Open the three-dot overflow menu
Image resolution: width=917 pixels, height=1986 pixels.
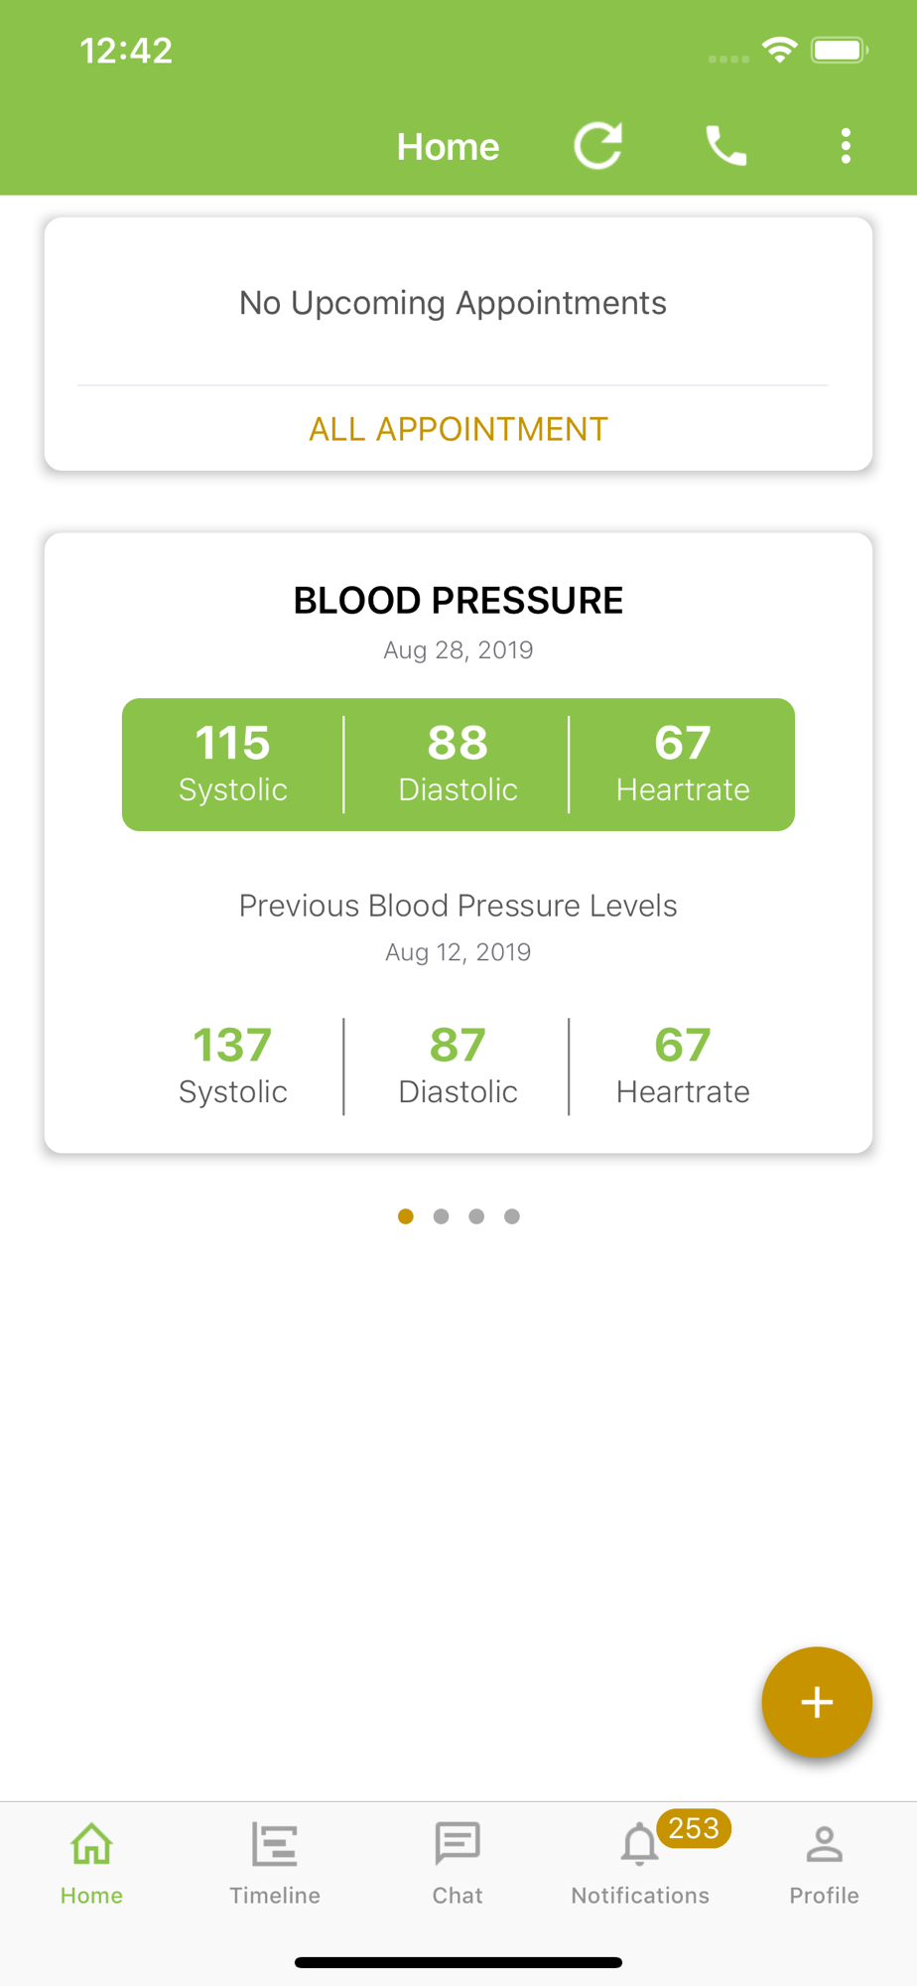coord(846,146)
